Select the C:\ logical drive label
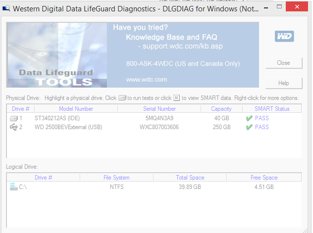 (23, 187)
